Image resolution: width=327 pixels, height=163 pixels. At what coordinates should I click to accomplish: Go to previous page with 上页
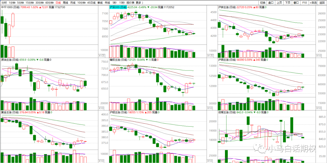click(x=280, y=2)
